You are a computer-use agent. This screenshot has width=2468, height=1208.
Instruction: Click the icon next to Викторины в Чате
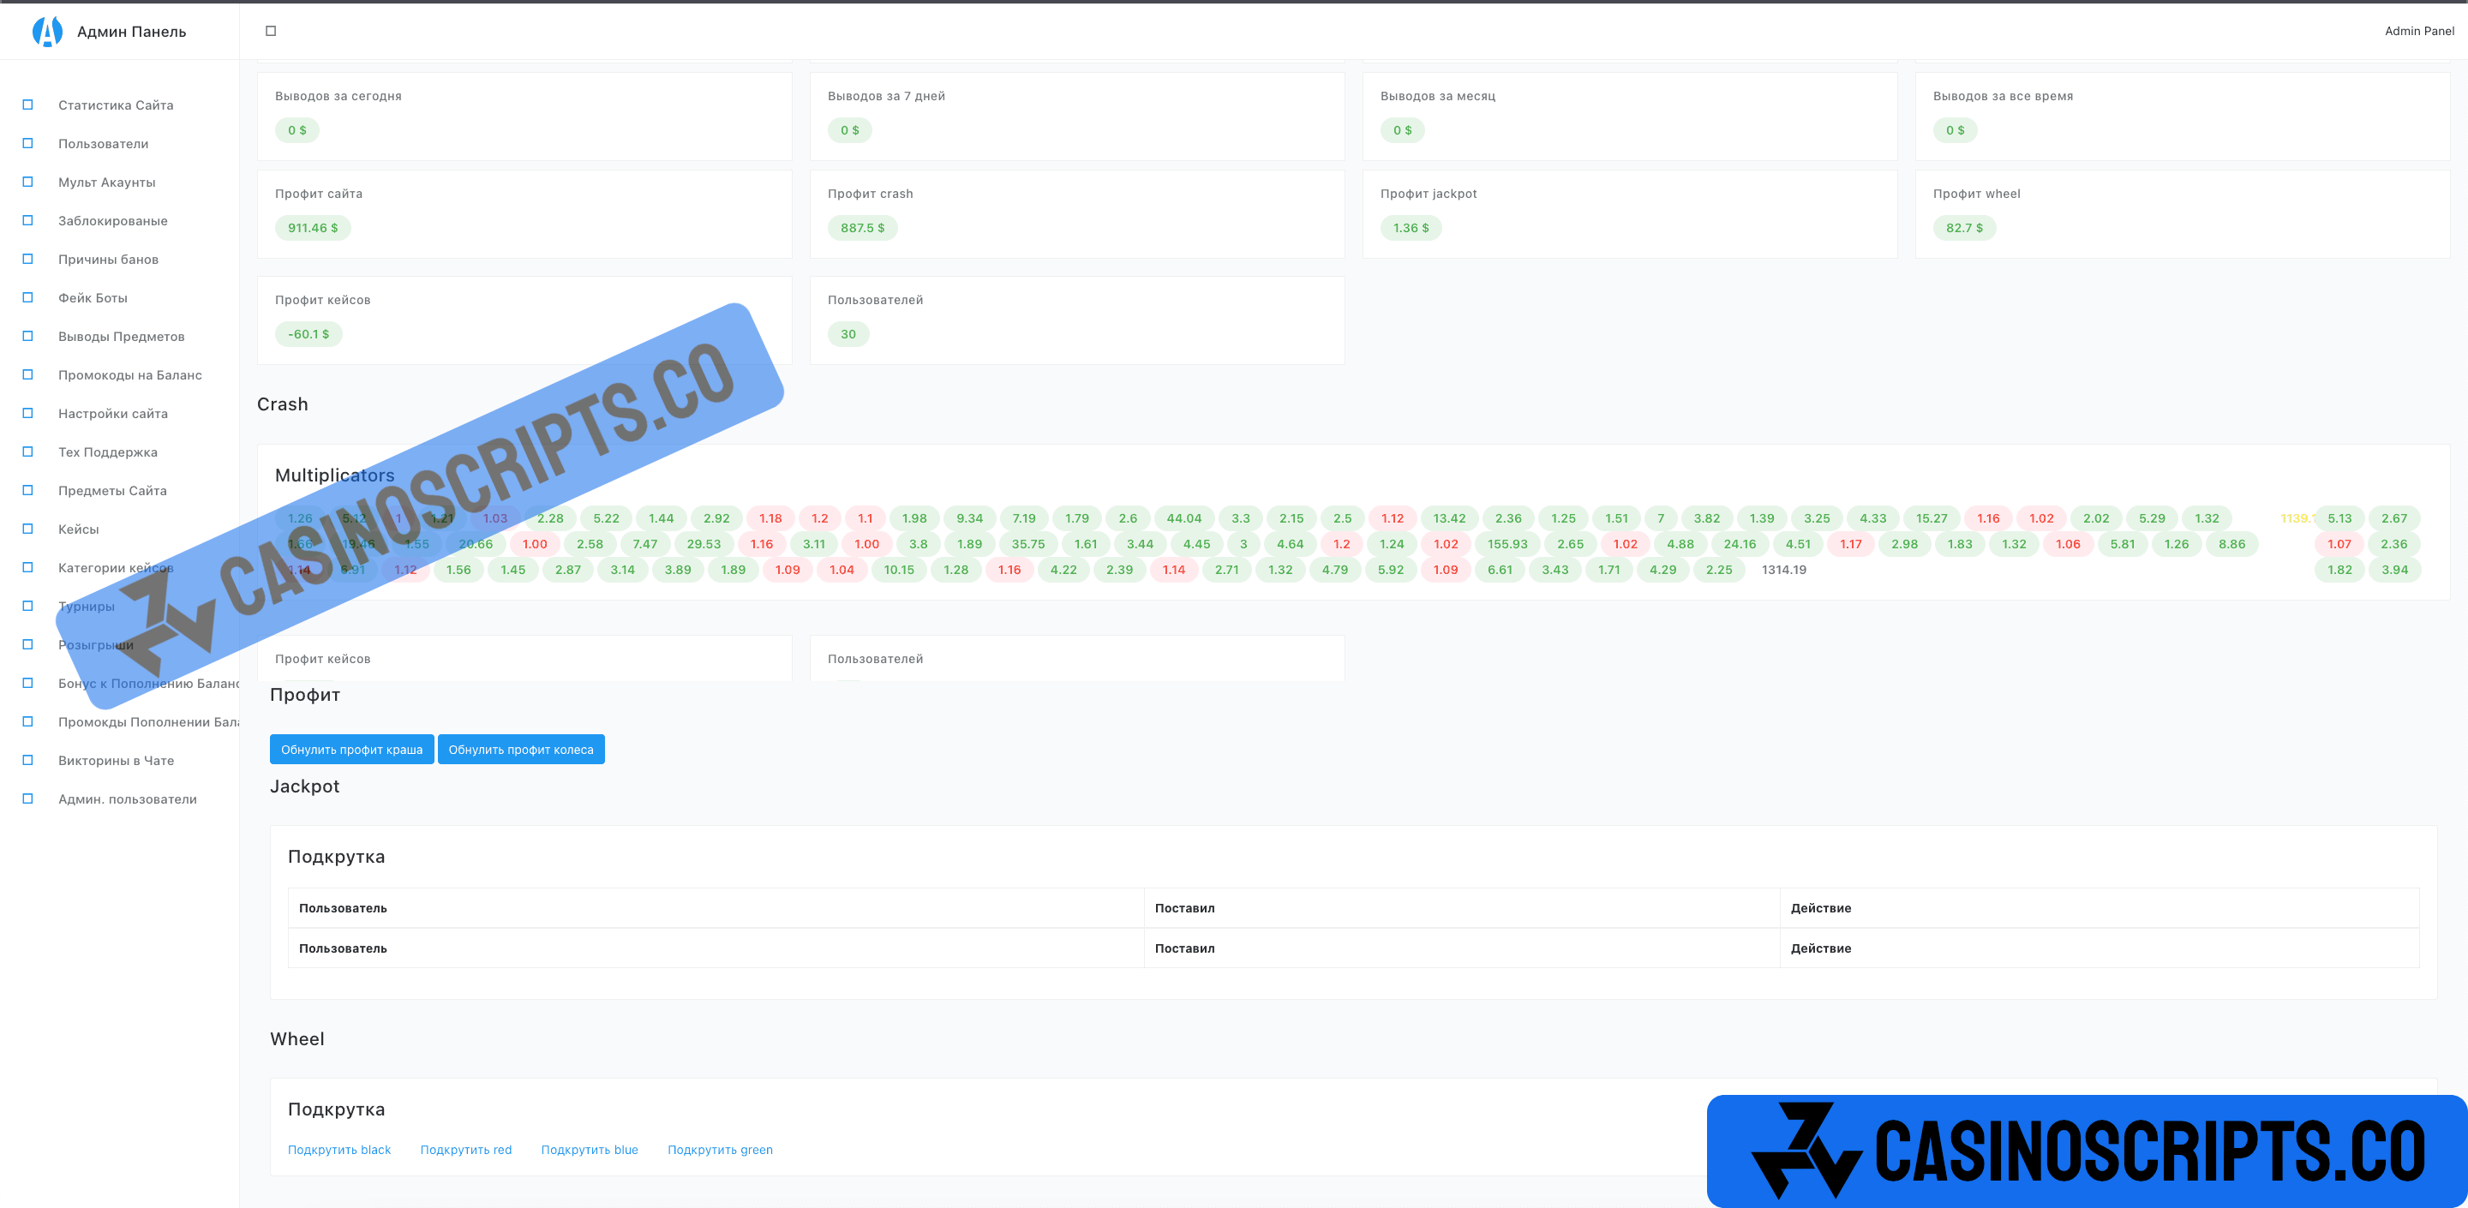[x=27, y=761]
